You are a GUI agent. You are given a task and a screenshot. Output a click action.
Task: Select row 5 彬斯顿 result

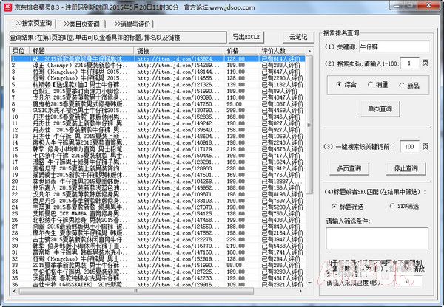point(158,84)
